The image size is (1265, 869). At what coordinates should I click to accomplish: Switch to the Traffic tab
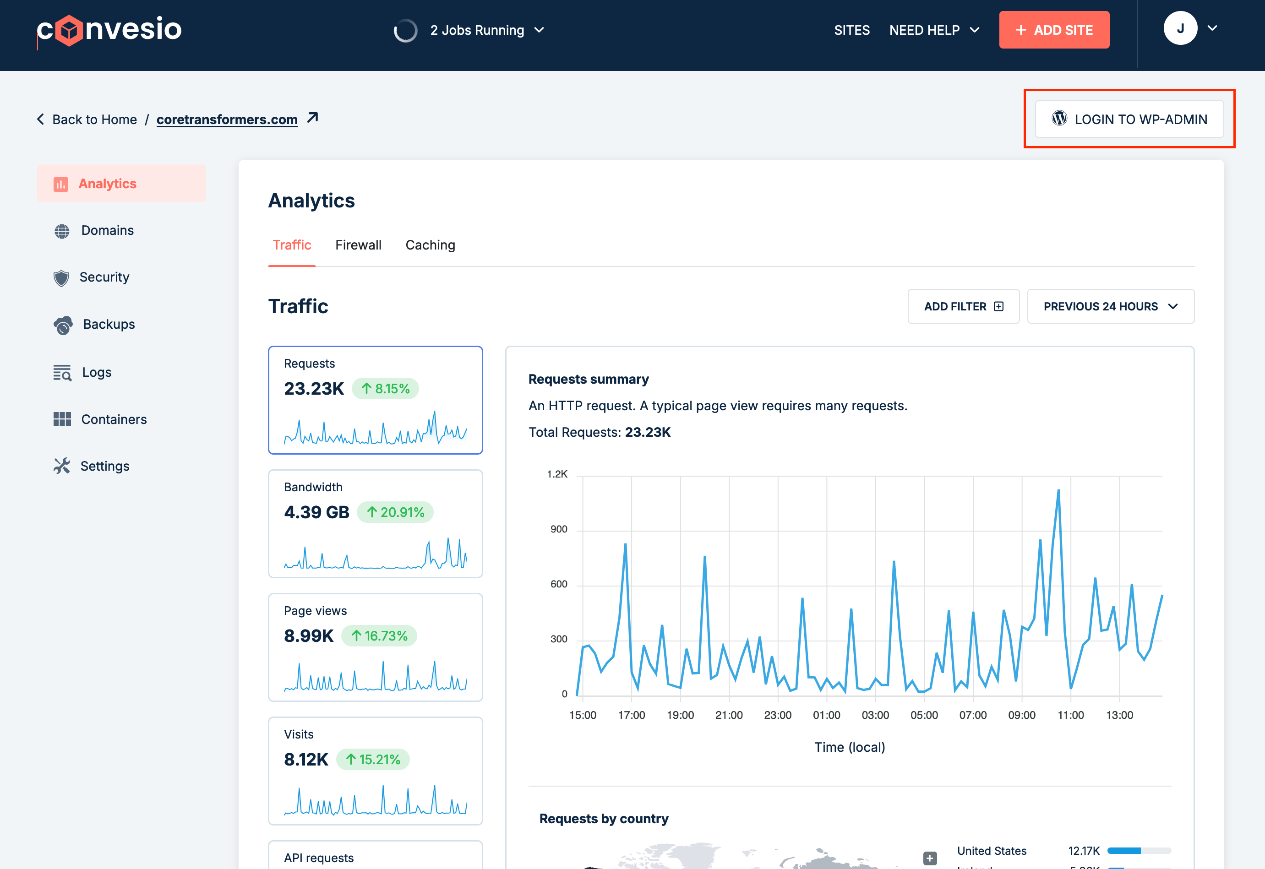click(x=292, y=245)
